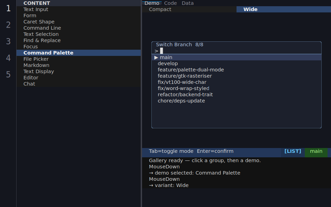The height and width of the screenshot is (207, 331).
Task: Open the Chat demo
Action: [79, 84]
